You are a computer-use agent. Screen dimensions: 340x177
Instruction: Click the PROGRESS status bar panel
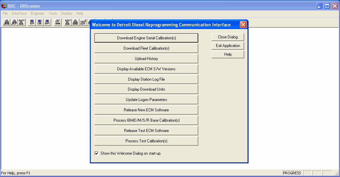click(x=292, y=173)
